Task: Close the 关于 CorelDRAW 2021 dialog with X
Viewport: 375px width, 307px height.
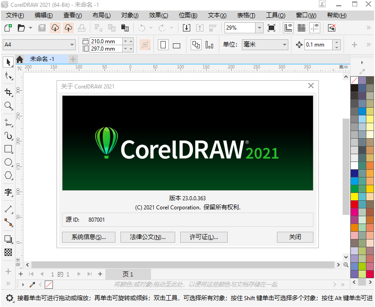Action: [311, 86]
